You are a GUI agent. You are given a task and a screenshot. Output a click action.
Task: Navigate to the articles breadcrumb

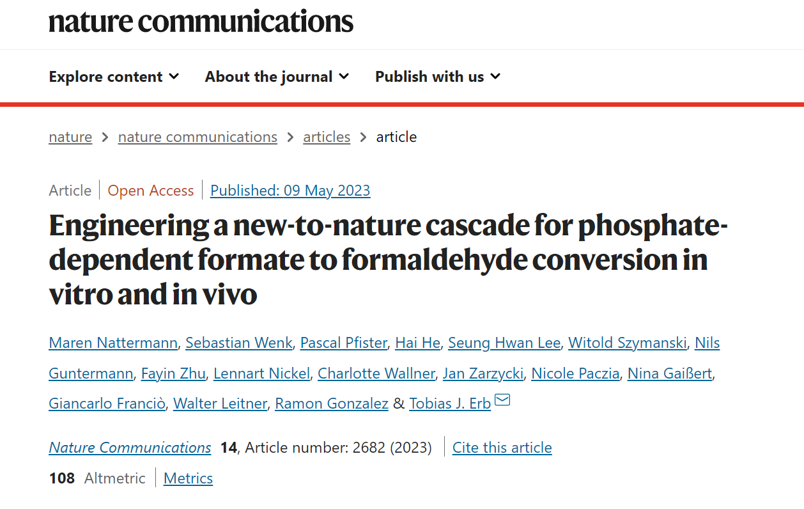pyautogui.click(x=327, y=137)
